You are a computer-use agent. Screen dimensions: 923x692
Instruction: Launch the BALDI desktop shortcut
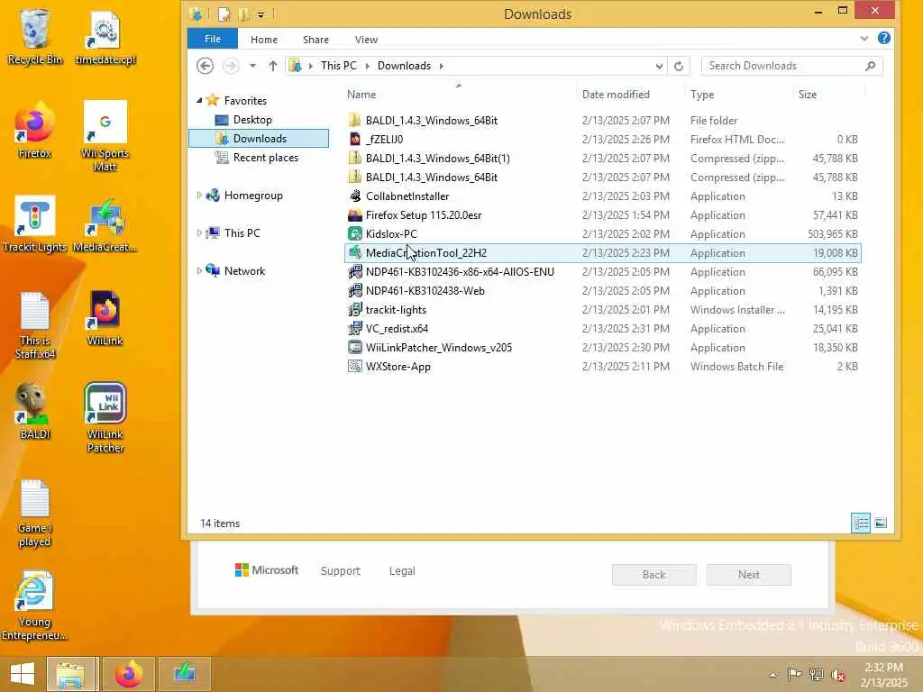[34, 411]
